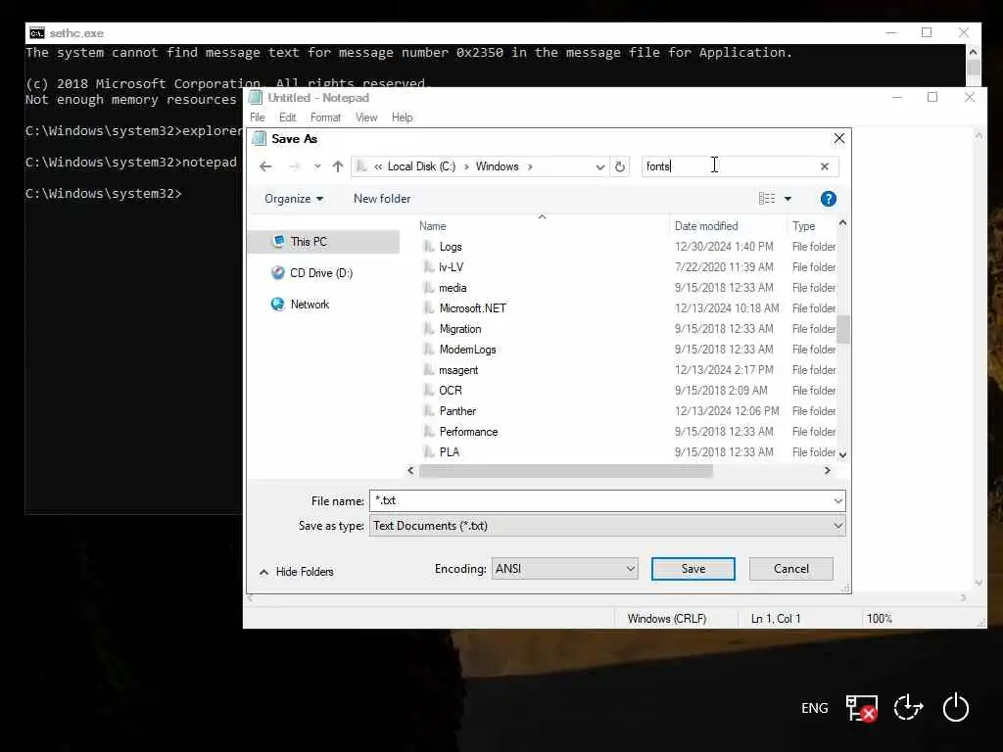The image size is (1003, 752).
Task: Collapse the pane with Hide Folders
Action: pyautogui.click(x=297, y=572)
